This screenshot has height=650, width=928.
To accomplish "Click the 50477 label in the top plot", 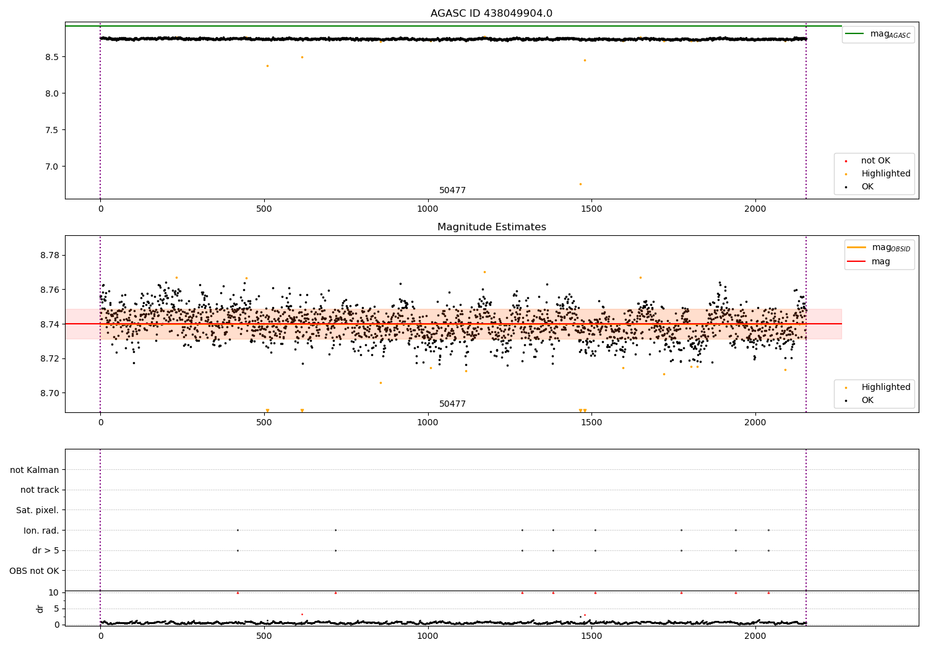I will (x=452, y=191).
